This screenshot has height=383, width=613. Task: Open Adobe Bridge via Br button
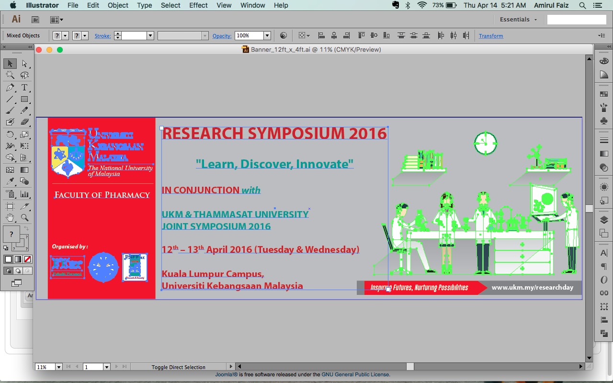(35, 20)
